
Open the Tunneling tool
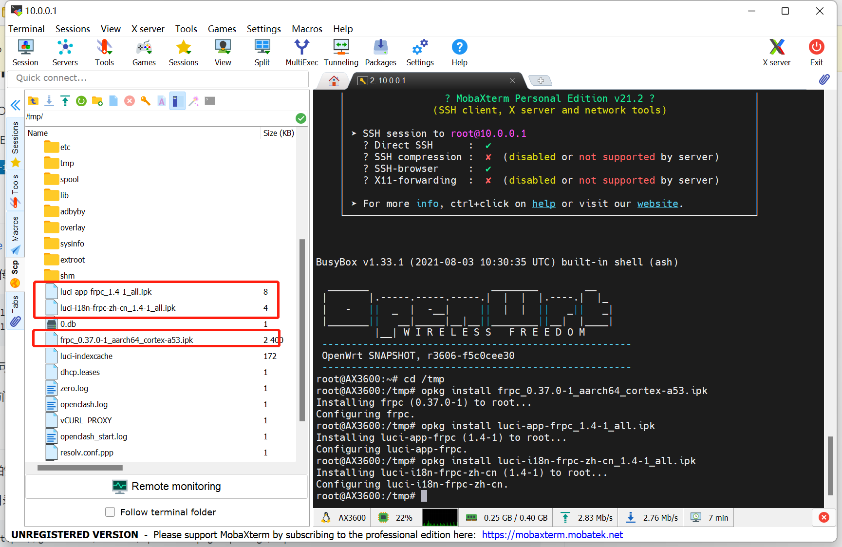(341, 53)
